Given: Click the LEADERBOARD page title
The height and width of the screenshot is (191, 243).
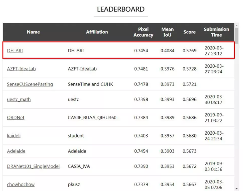Looking at the screenshot, I should click(121, 9).
